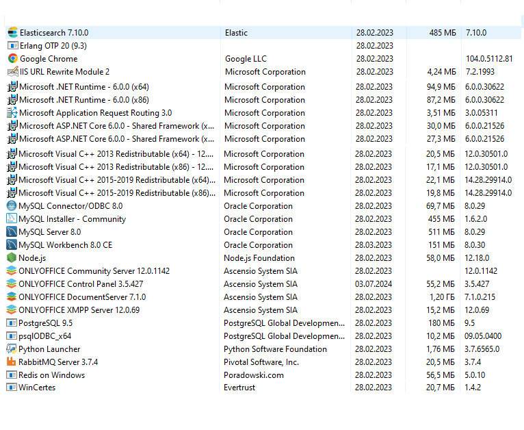Click the Application Request Routing 3.0 icon
Viewport: 524px width, 430px height.
[12, 113]
